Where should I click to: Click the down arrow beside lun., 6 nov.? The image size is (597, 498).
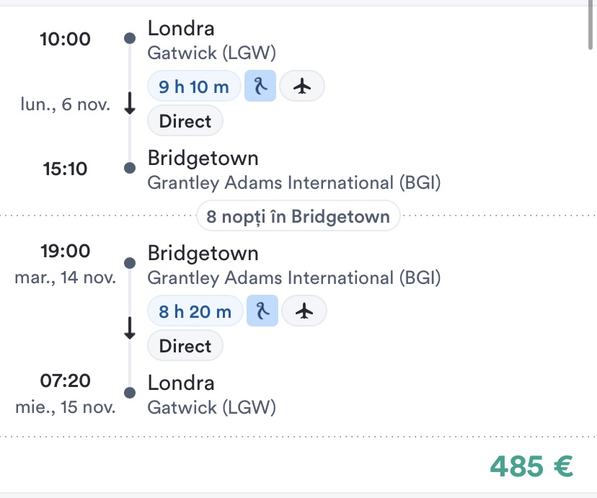(x=130, y=104)
